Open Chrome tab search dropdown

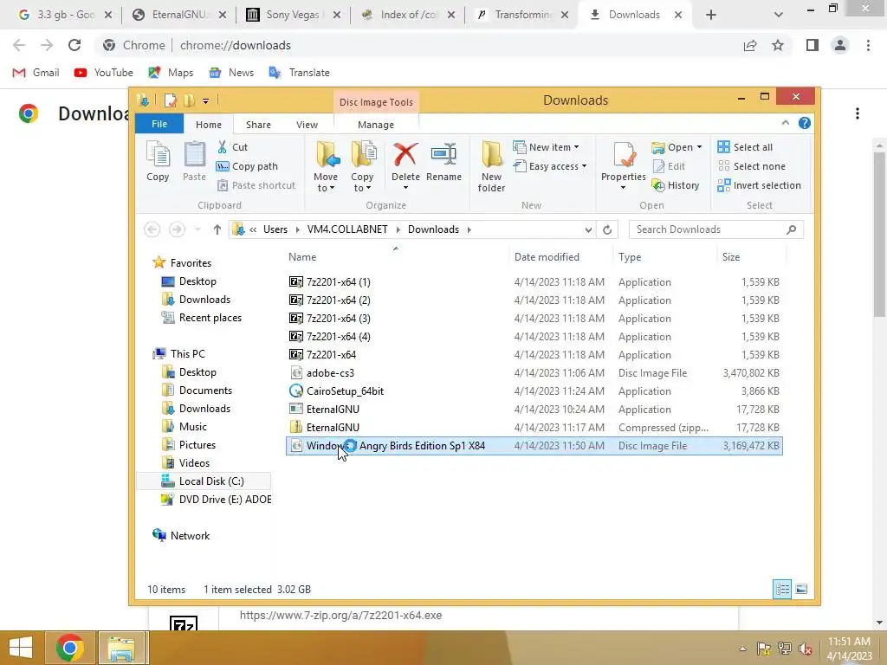[x=779, y=15]
